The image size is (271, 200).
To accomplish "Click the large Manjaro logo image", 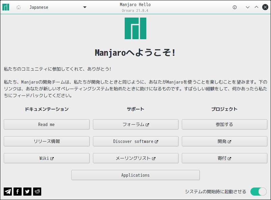I will (x=135, y=28).
